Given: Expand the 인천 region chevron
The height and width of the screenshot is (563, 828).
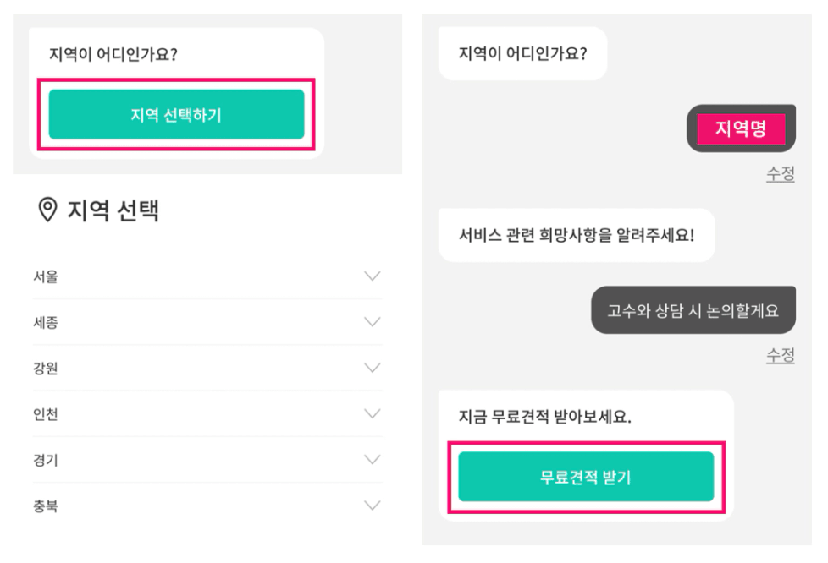Looking at the screenshot, I should coord(373,414).
